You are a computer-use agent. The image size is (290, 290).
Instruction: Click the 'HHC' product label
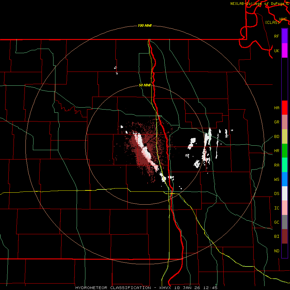click(283, 19)
